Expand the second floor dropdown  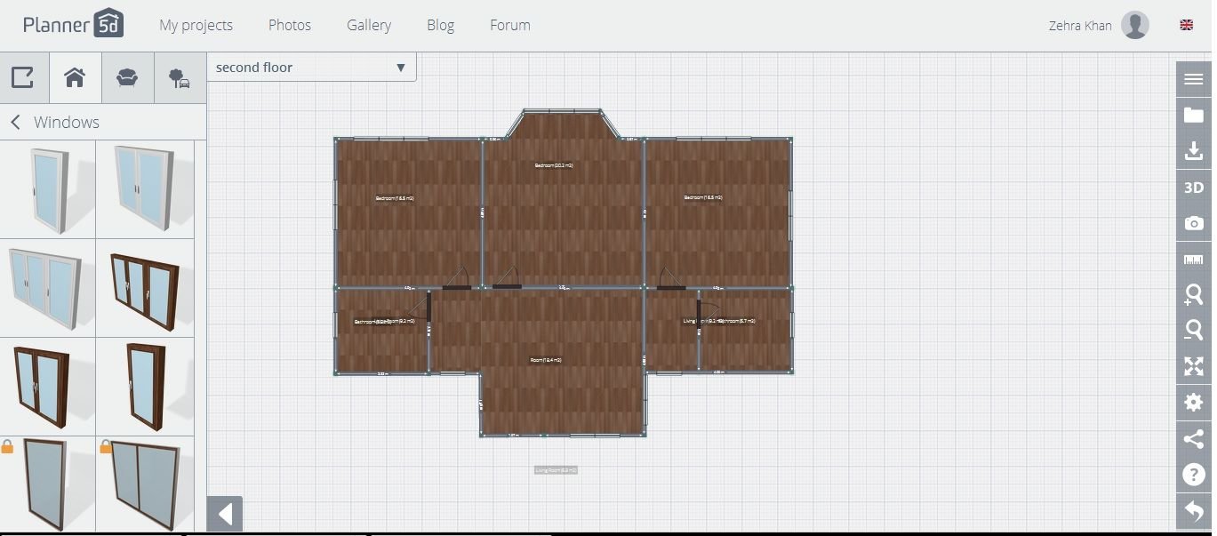coord(311,68)
